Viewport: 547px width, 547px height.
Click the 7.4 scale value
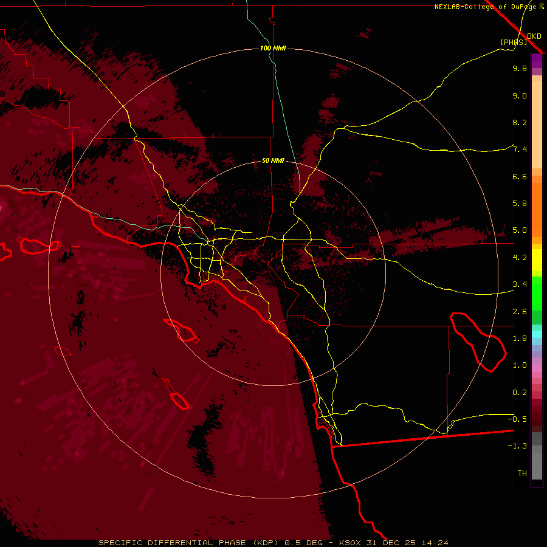click(x=520, y=150)
